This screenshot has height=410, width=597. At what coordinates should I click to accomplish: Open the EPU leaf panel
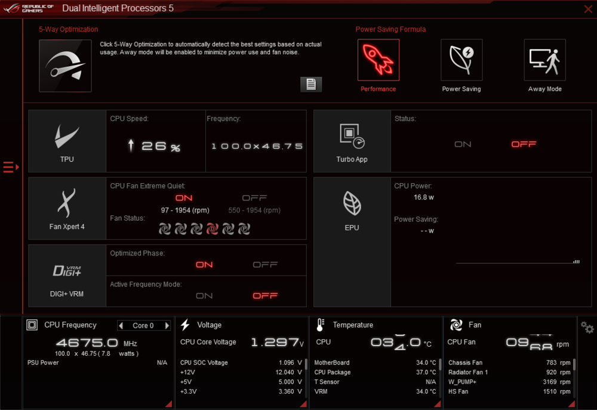[x=352, y=209]
